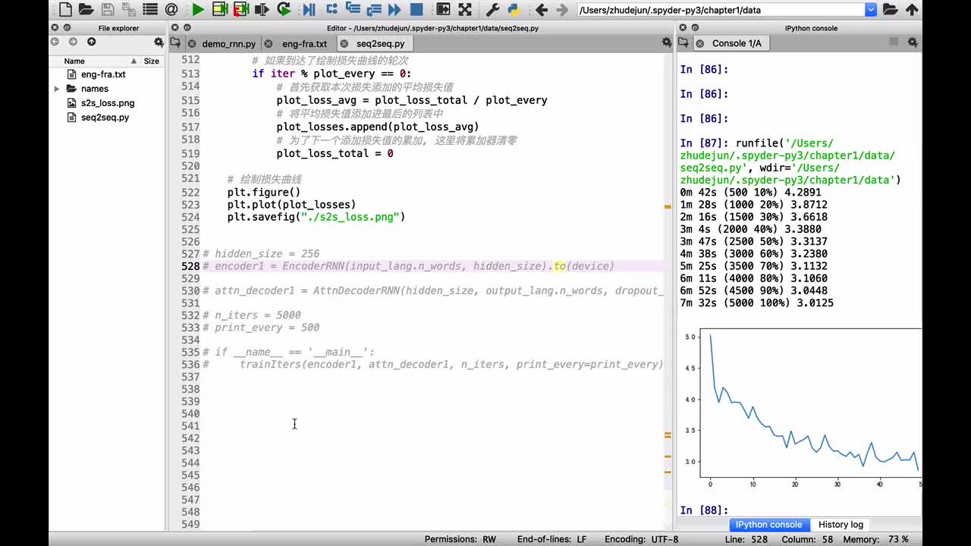Create a new file with toolbar icon
971x546 pixels.
tap(65, 10)
